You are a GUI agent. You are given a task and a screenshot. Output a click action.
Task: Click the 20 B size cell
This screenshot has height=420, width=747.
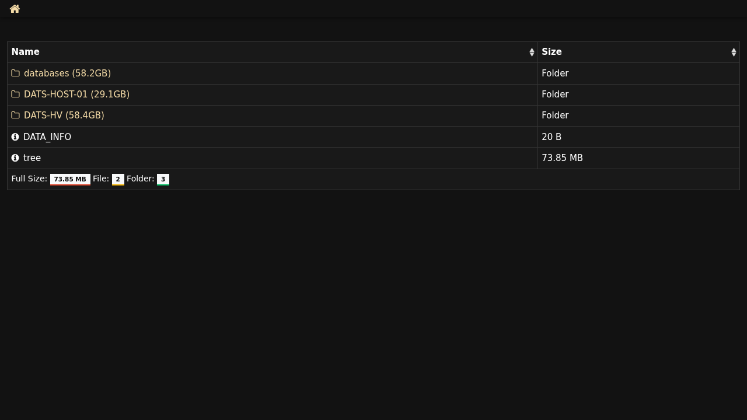pyautogui.click(x=551, y=137)
